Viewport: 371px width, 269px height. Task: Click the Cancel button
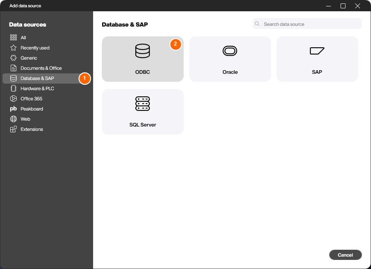point(346,255)
